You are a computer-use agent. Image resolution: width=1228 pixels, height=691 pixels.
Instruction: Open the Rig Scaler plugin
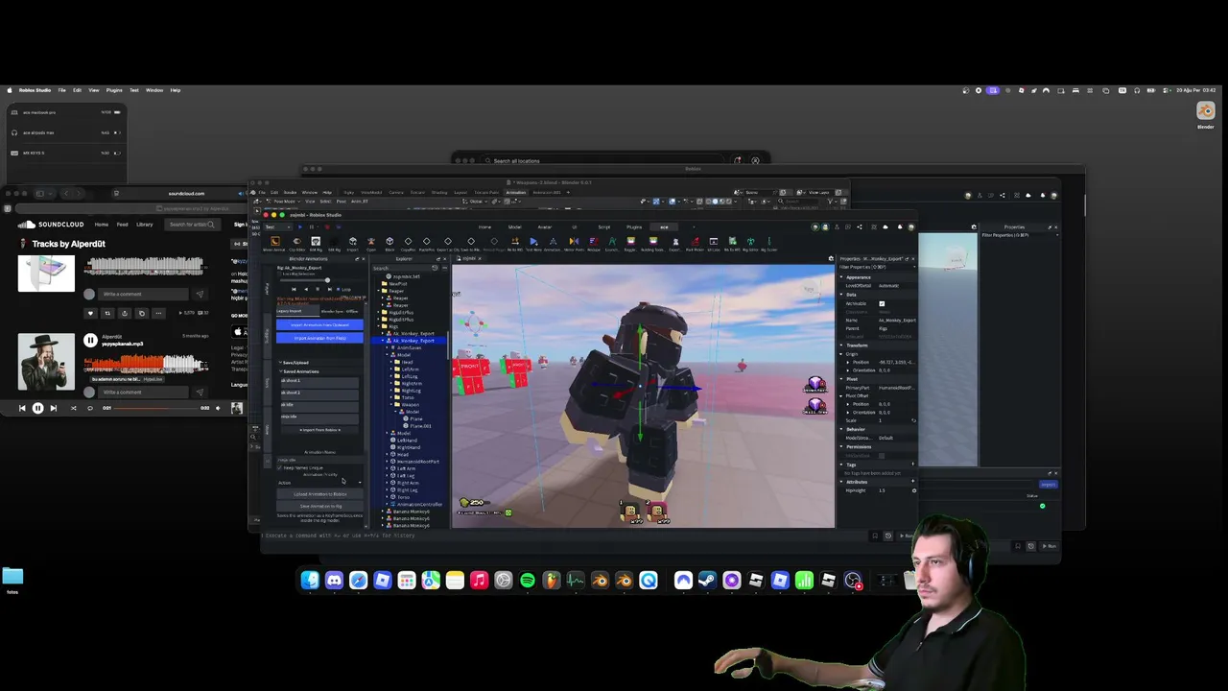coord(769,242)
